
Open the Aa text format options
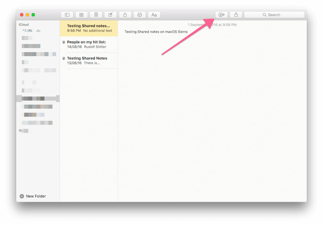pos(154,15)
